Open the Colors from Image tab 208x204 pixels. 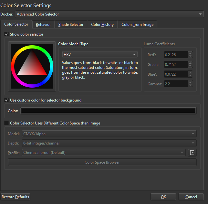[138, 25]
